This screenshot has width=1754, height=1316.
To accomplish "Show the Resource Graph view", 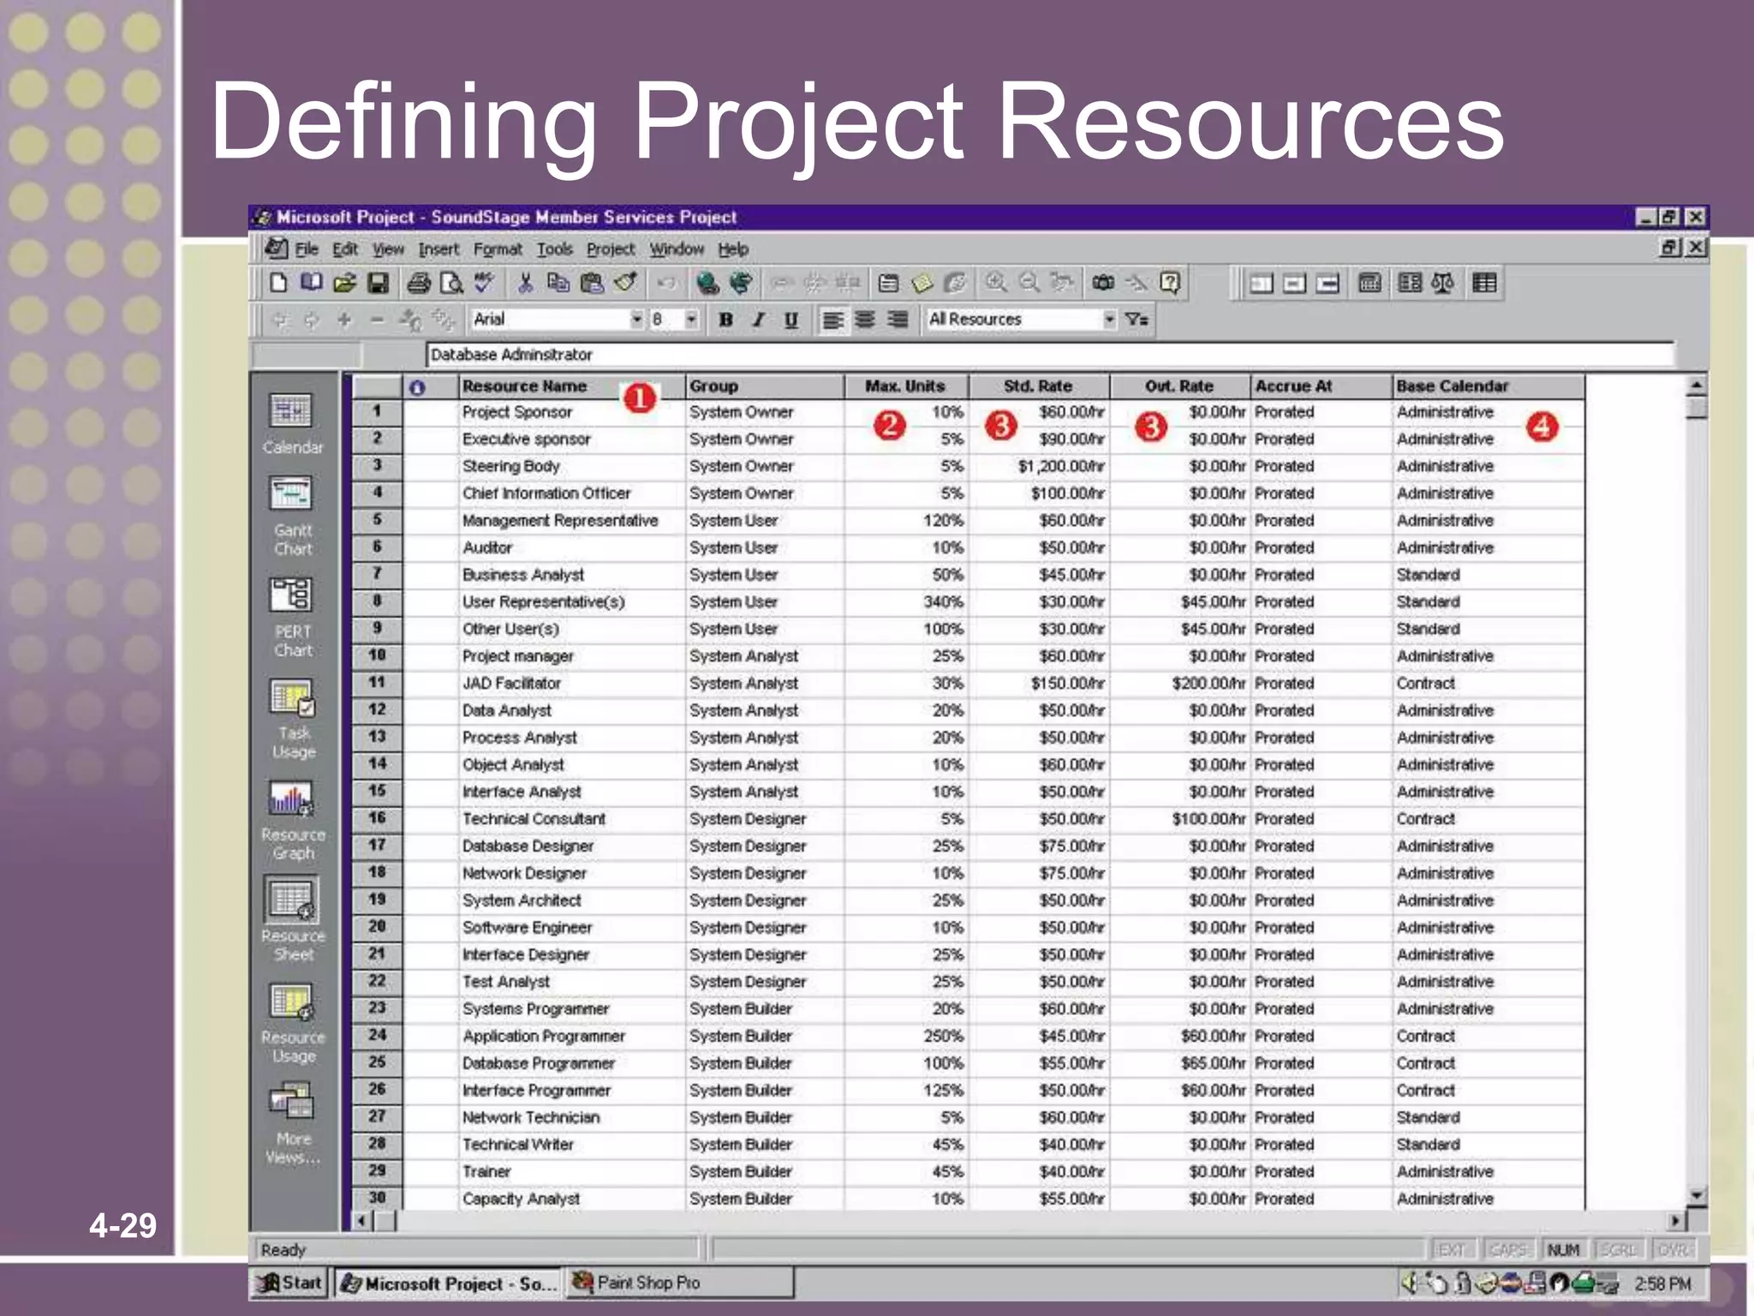I will pyautogui.click(x=292, y=799).
